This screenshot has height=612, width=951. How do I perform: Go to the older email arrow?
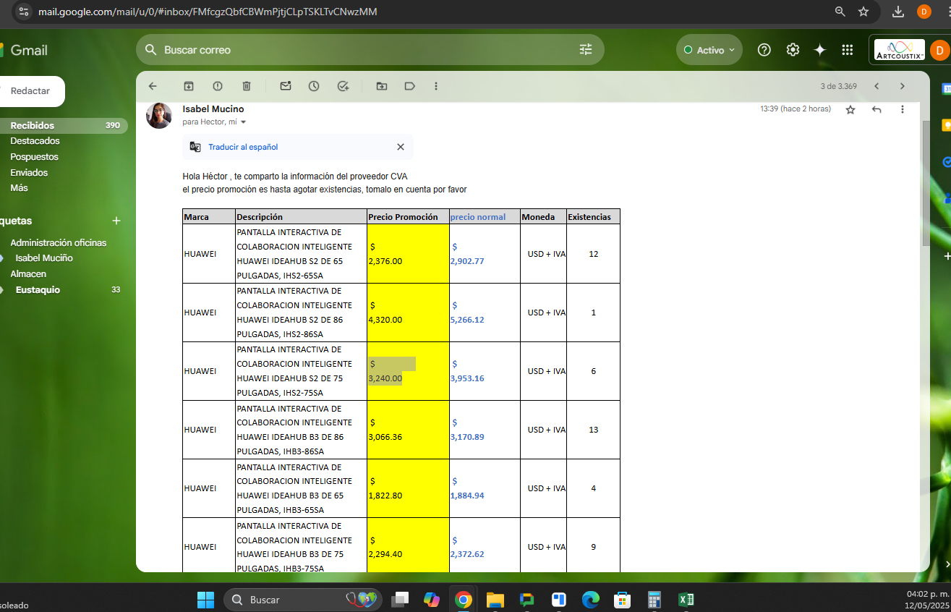[x=902, y=86]
